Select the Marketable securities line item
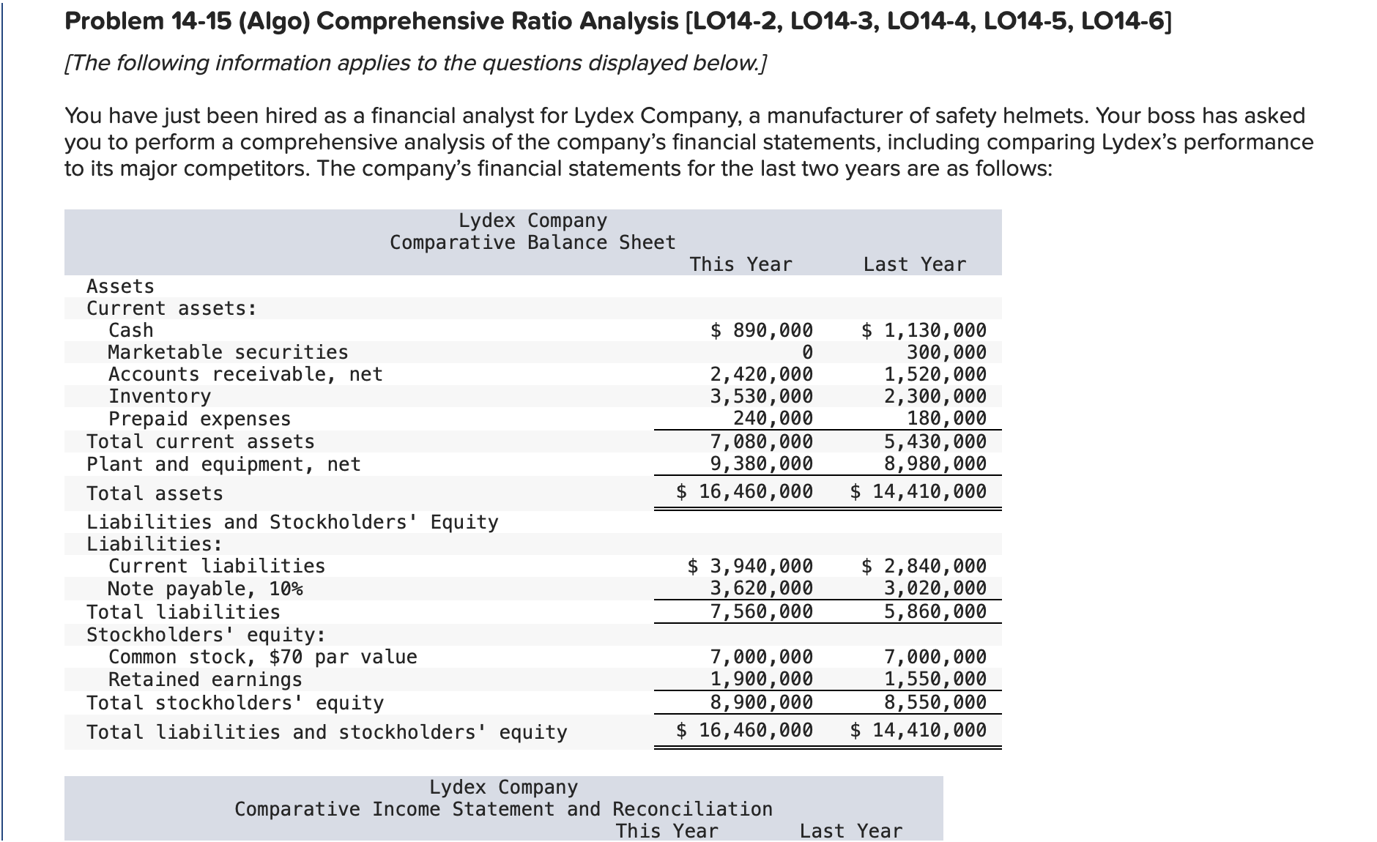Viewport: 1377px width, 842px height. click(x=227, y=352)
